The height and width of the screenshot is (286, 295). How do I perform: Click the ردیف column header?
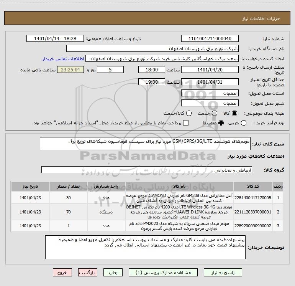278,186
